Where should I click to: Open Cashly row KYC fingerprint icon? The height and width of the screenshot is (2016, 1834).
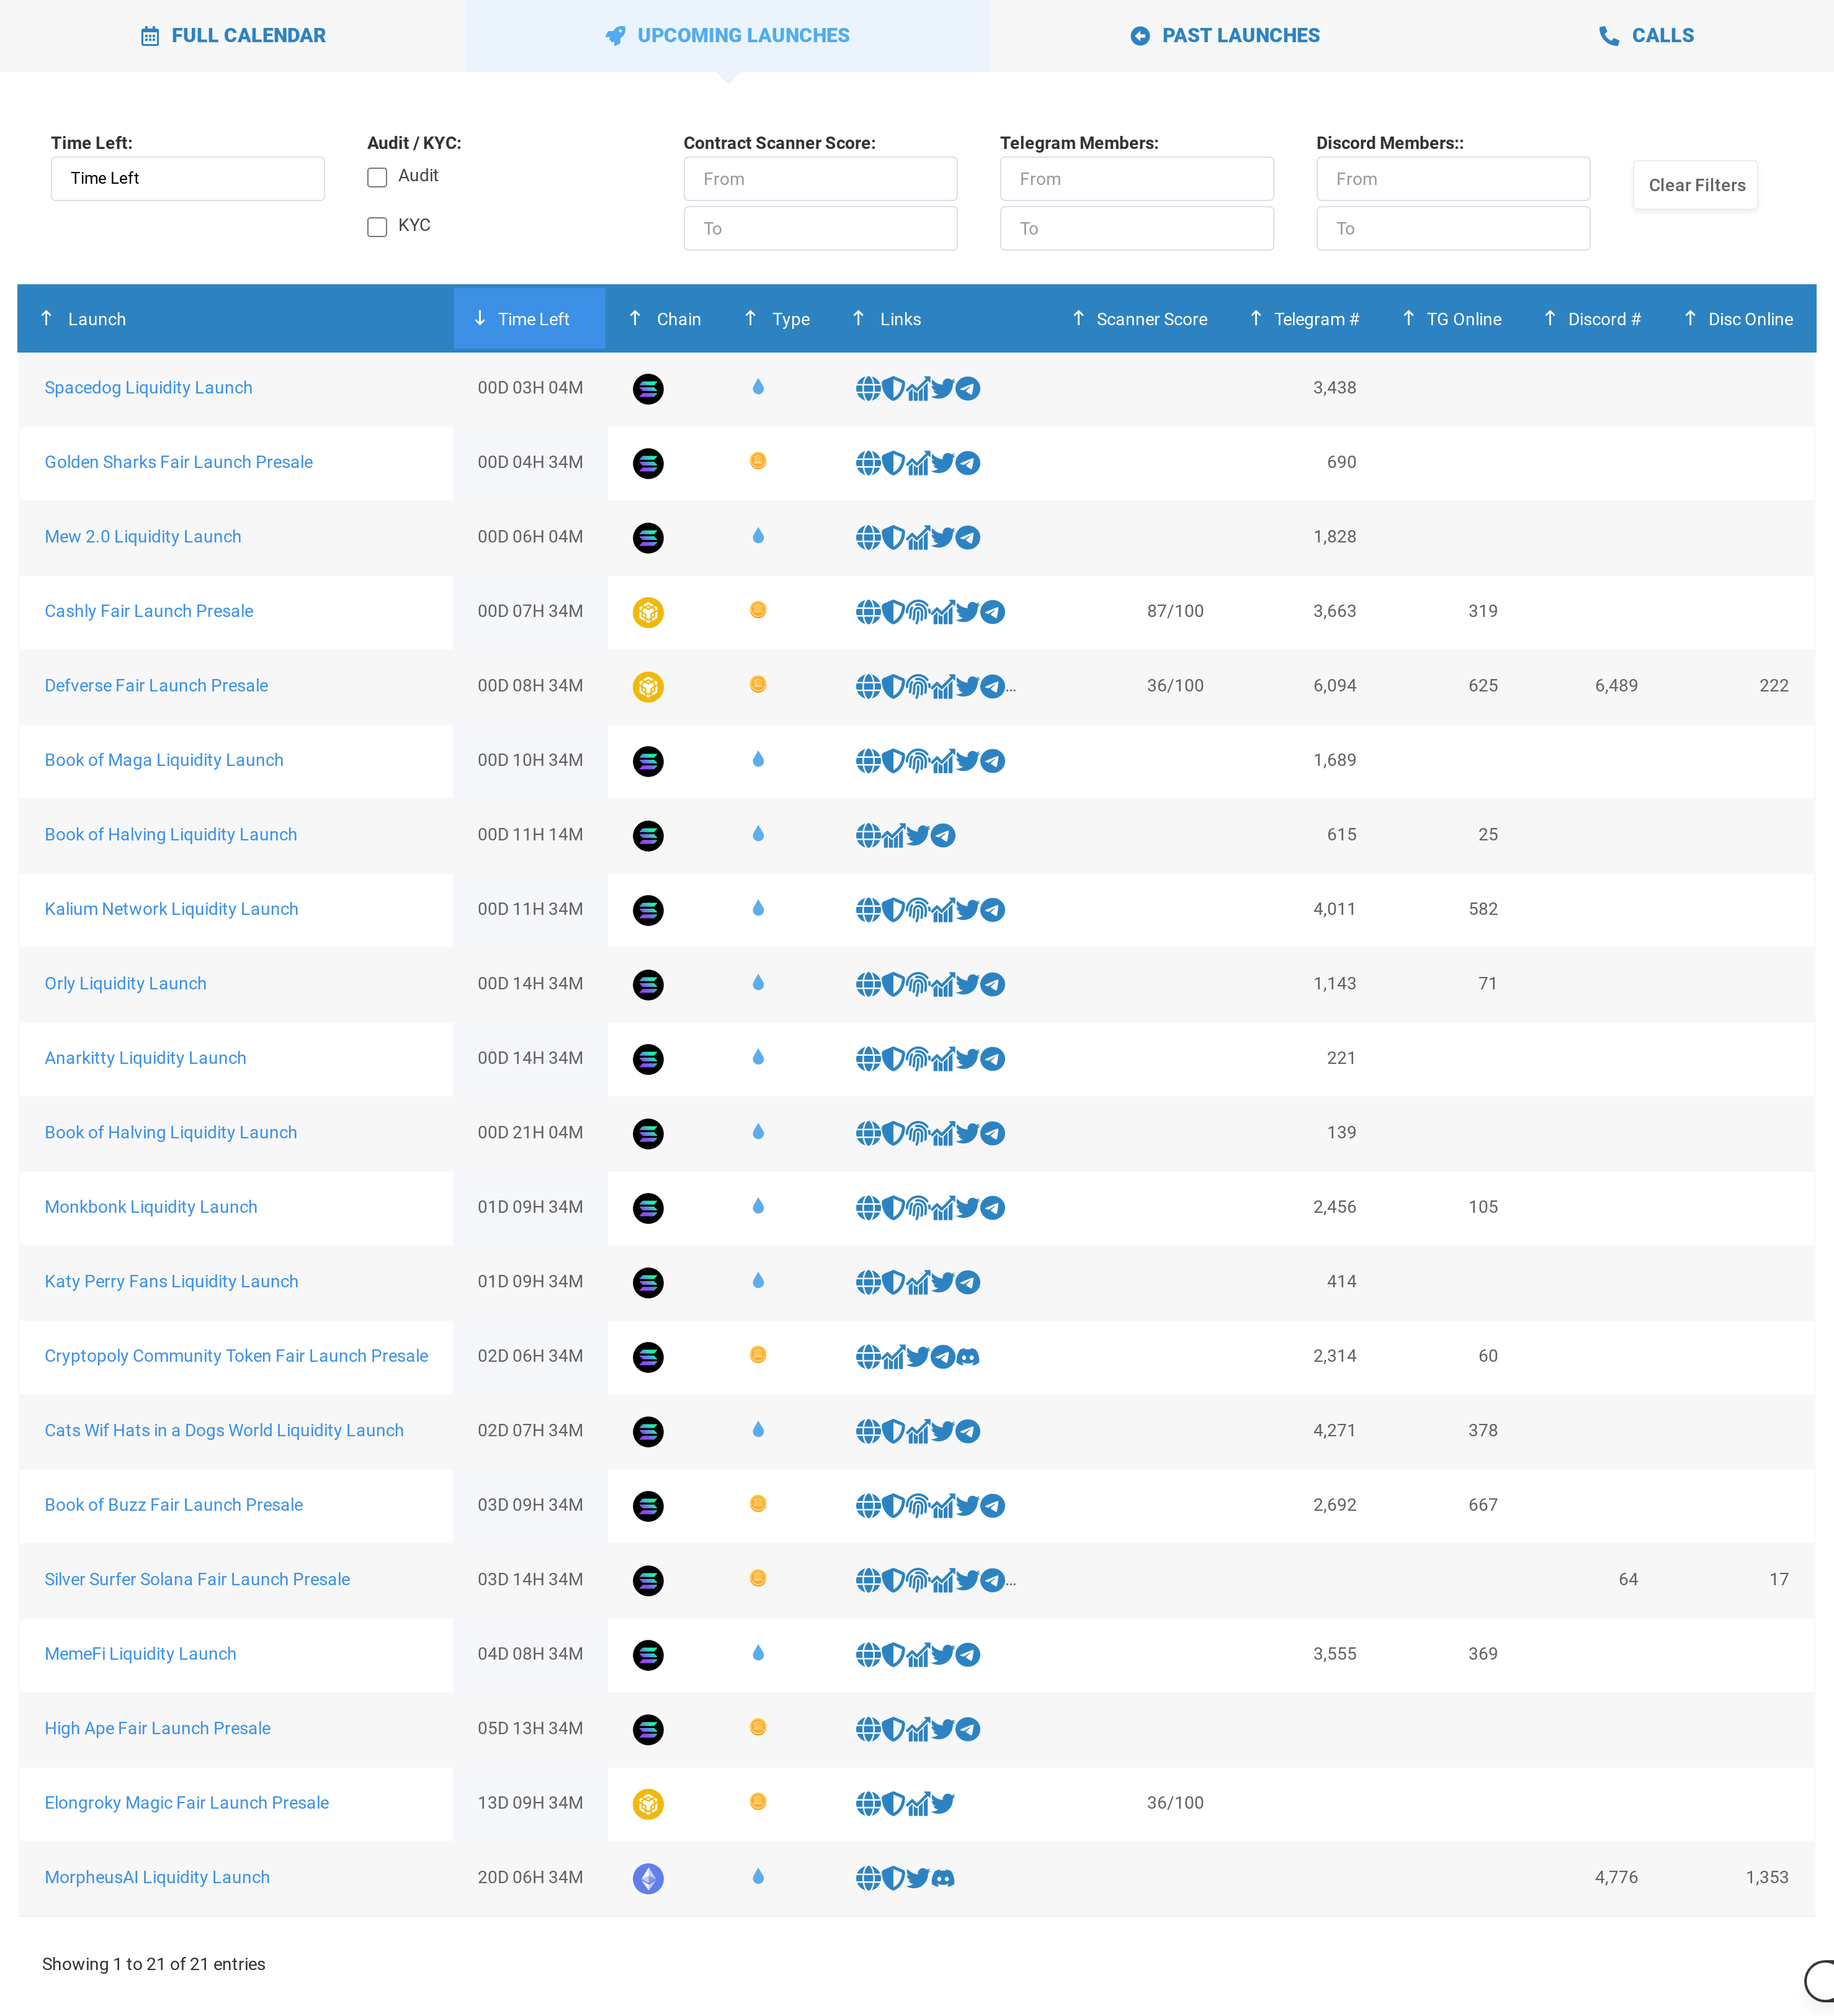coord(918,612)
